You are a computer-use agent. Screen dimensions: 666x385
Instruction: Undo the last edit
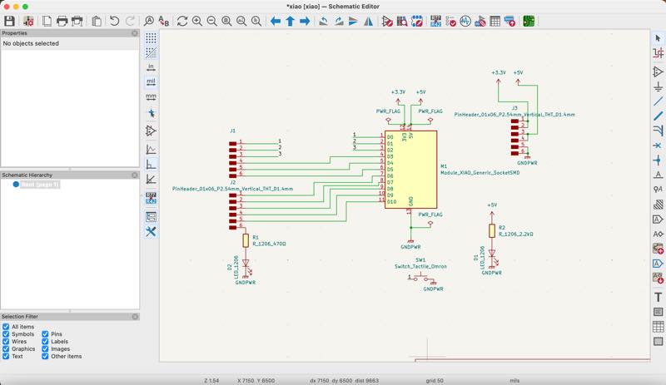pos(114,21)
